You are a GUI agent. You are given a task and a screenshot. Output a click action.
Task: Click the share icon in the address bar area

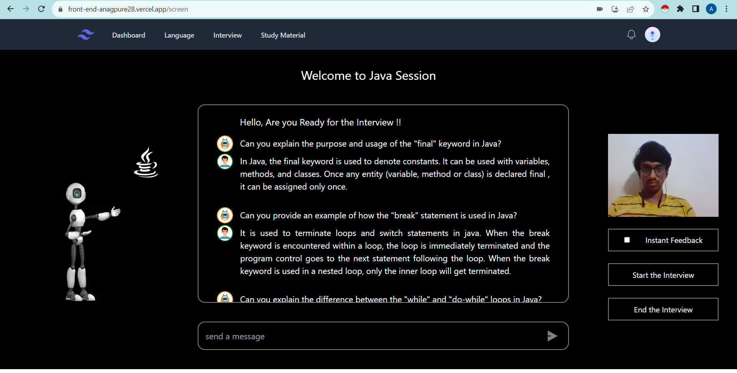pyautogui.click(x=630, y=9)
